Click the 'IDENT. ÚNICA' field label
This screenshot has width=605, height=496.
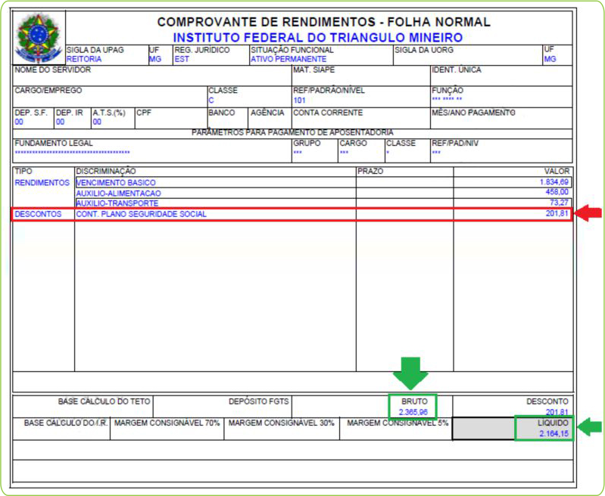point(457,70)
